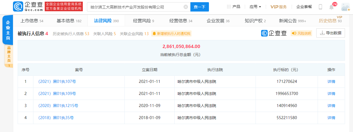
Task: Click in the company search input field
Action: (135, 7)
